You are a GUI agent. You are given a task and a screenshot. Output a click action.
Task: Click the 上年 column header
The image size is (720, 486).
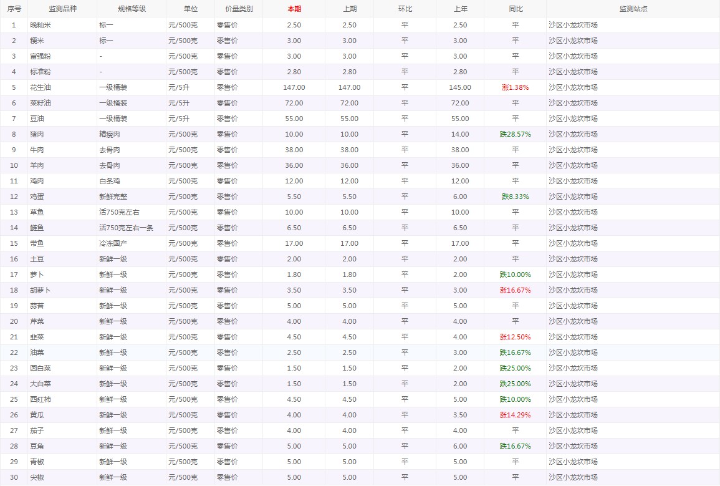click(x=460, y=9)
